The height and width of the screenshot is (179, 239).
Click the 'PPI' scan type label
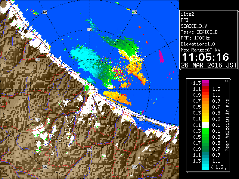pyautogui.click(x=184, y=20)
